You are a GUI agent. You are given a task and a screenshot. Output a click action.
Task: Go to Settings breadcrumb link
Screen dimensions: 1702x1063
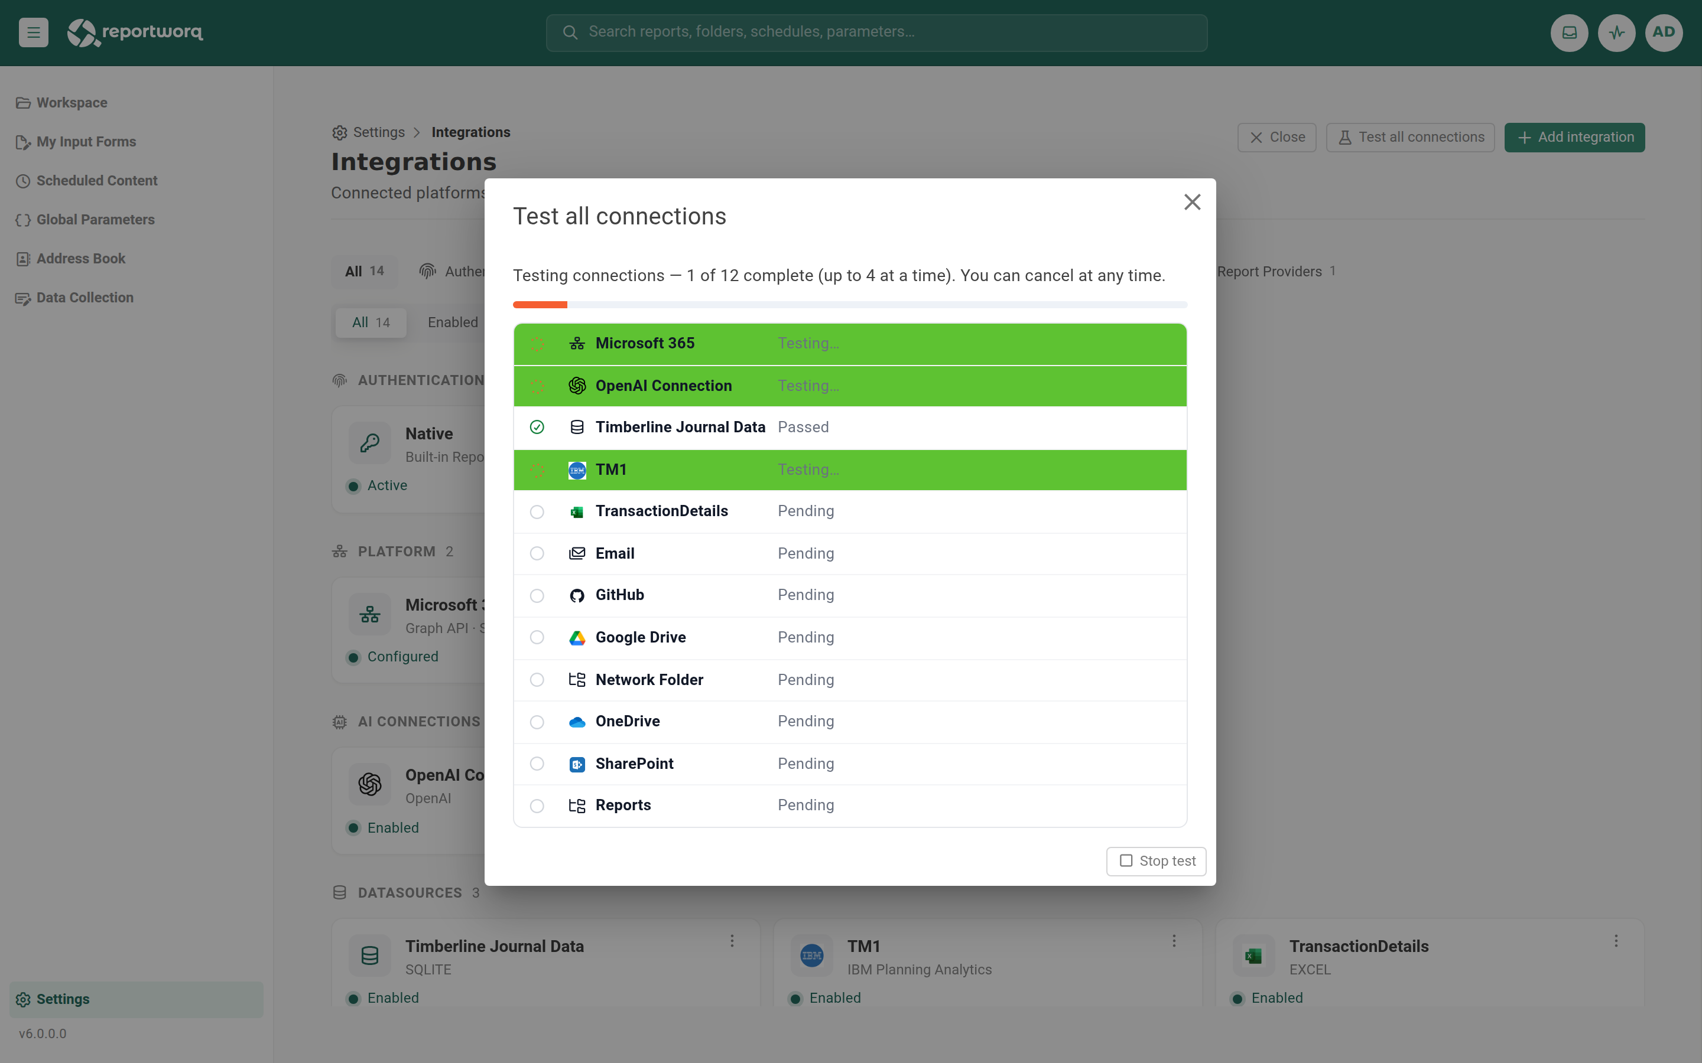point(369,133)
